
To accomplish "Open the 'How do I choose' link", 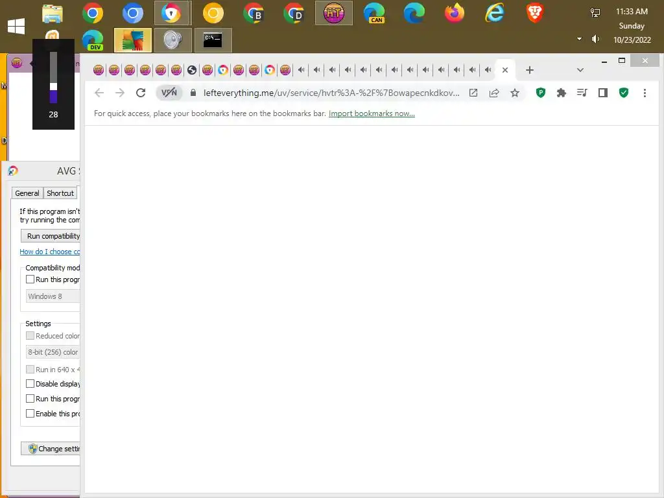I will click(x=49, y=252).
